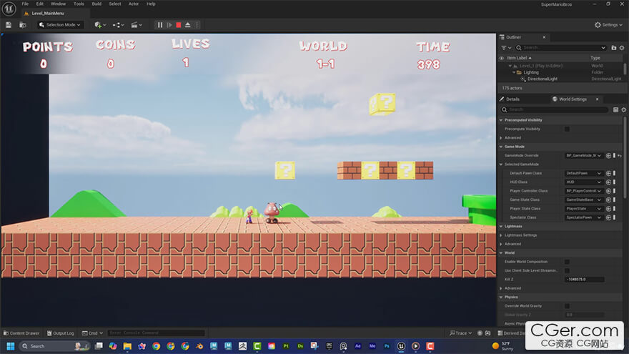
Task: Edit the Kill Z value field
Action: tap(585, 280)
